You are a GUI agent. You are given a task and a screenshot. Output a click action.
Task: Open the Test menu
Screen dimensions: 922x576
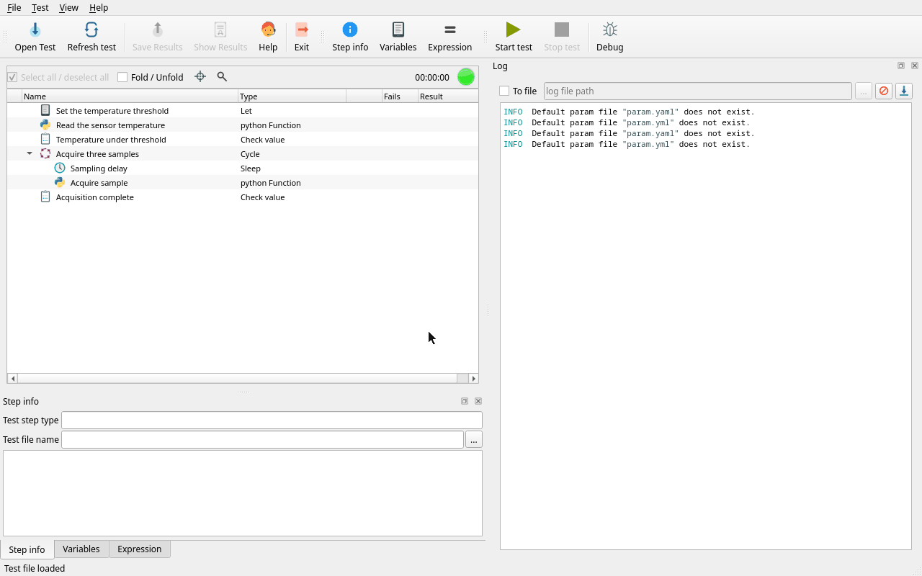point(40,7)
